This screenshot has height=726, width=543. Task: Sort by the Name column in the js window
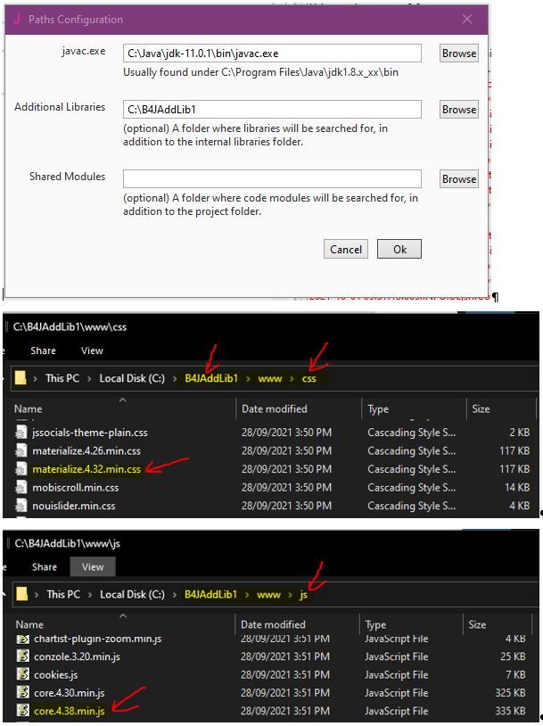click(29, 624)
